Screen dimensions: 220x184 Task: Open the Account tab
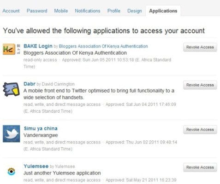11,11
